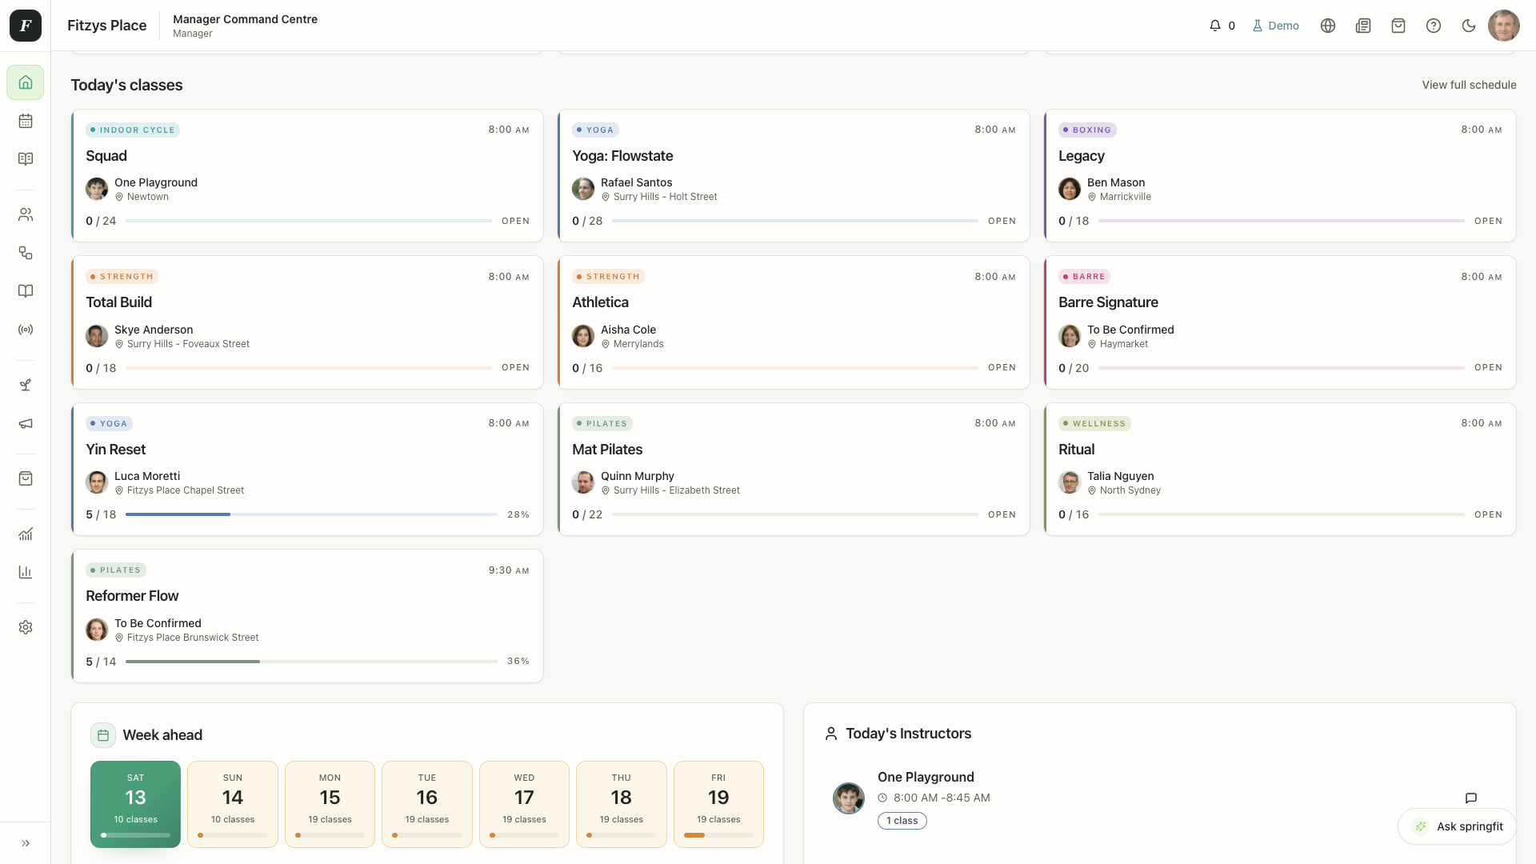Expand the sidebar with double chevron
1536x864 pixels.
26,843
